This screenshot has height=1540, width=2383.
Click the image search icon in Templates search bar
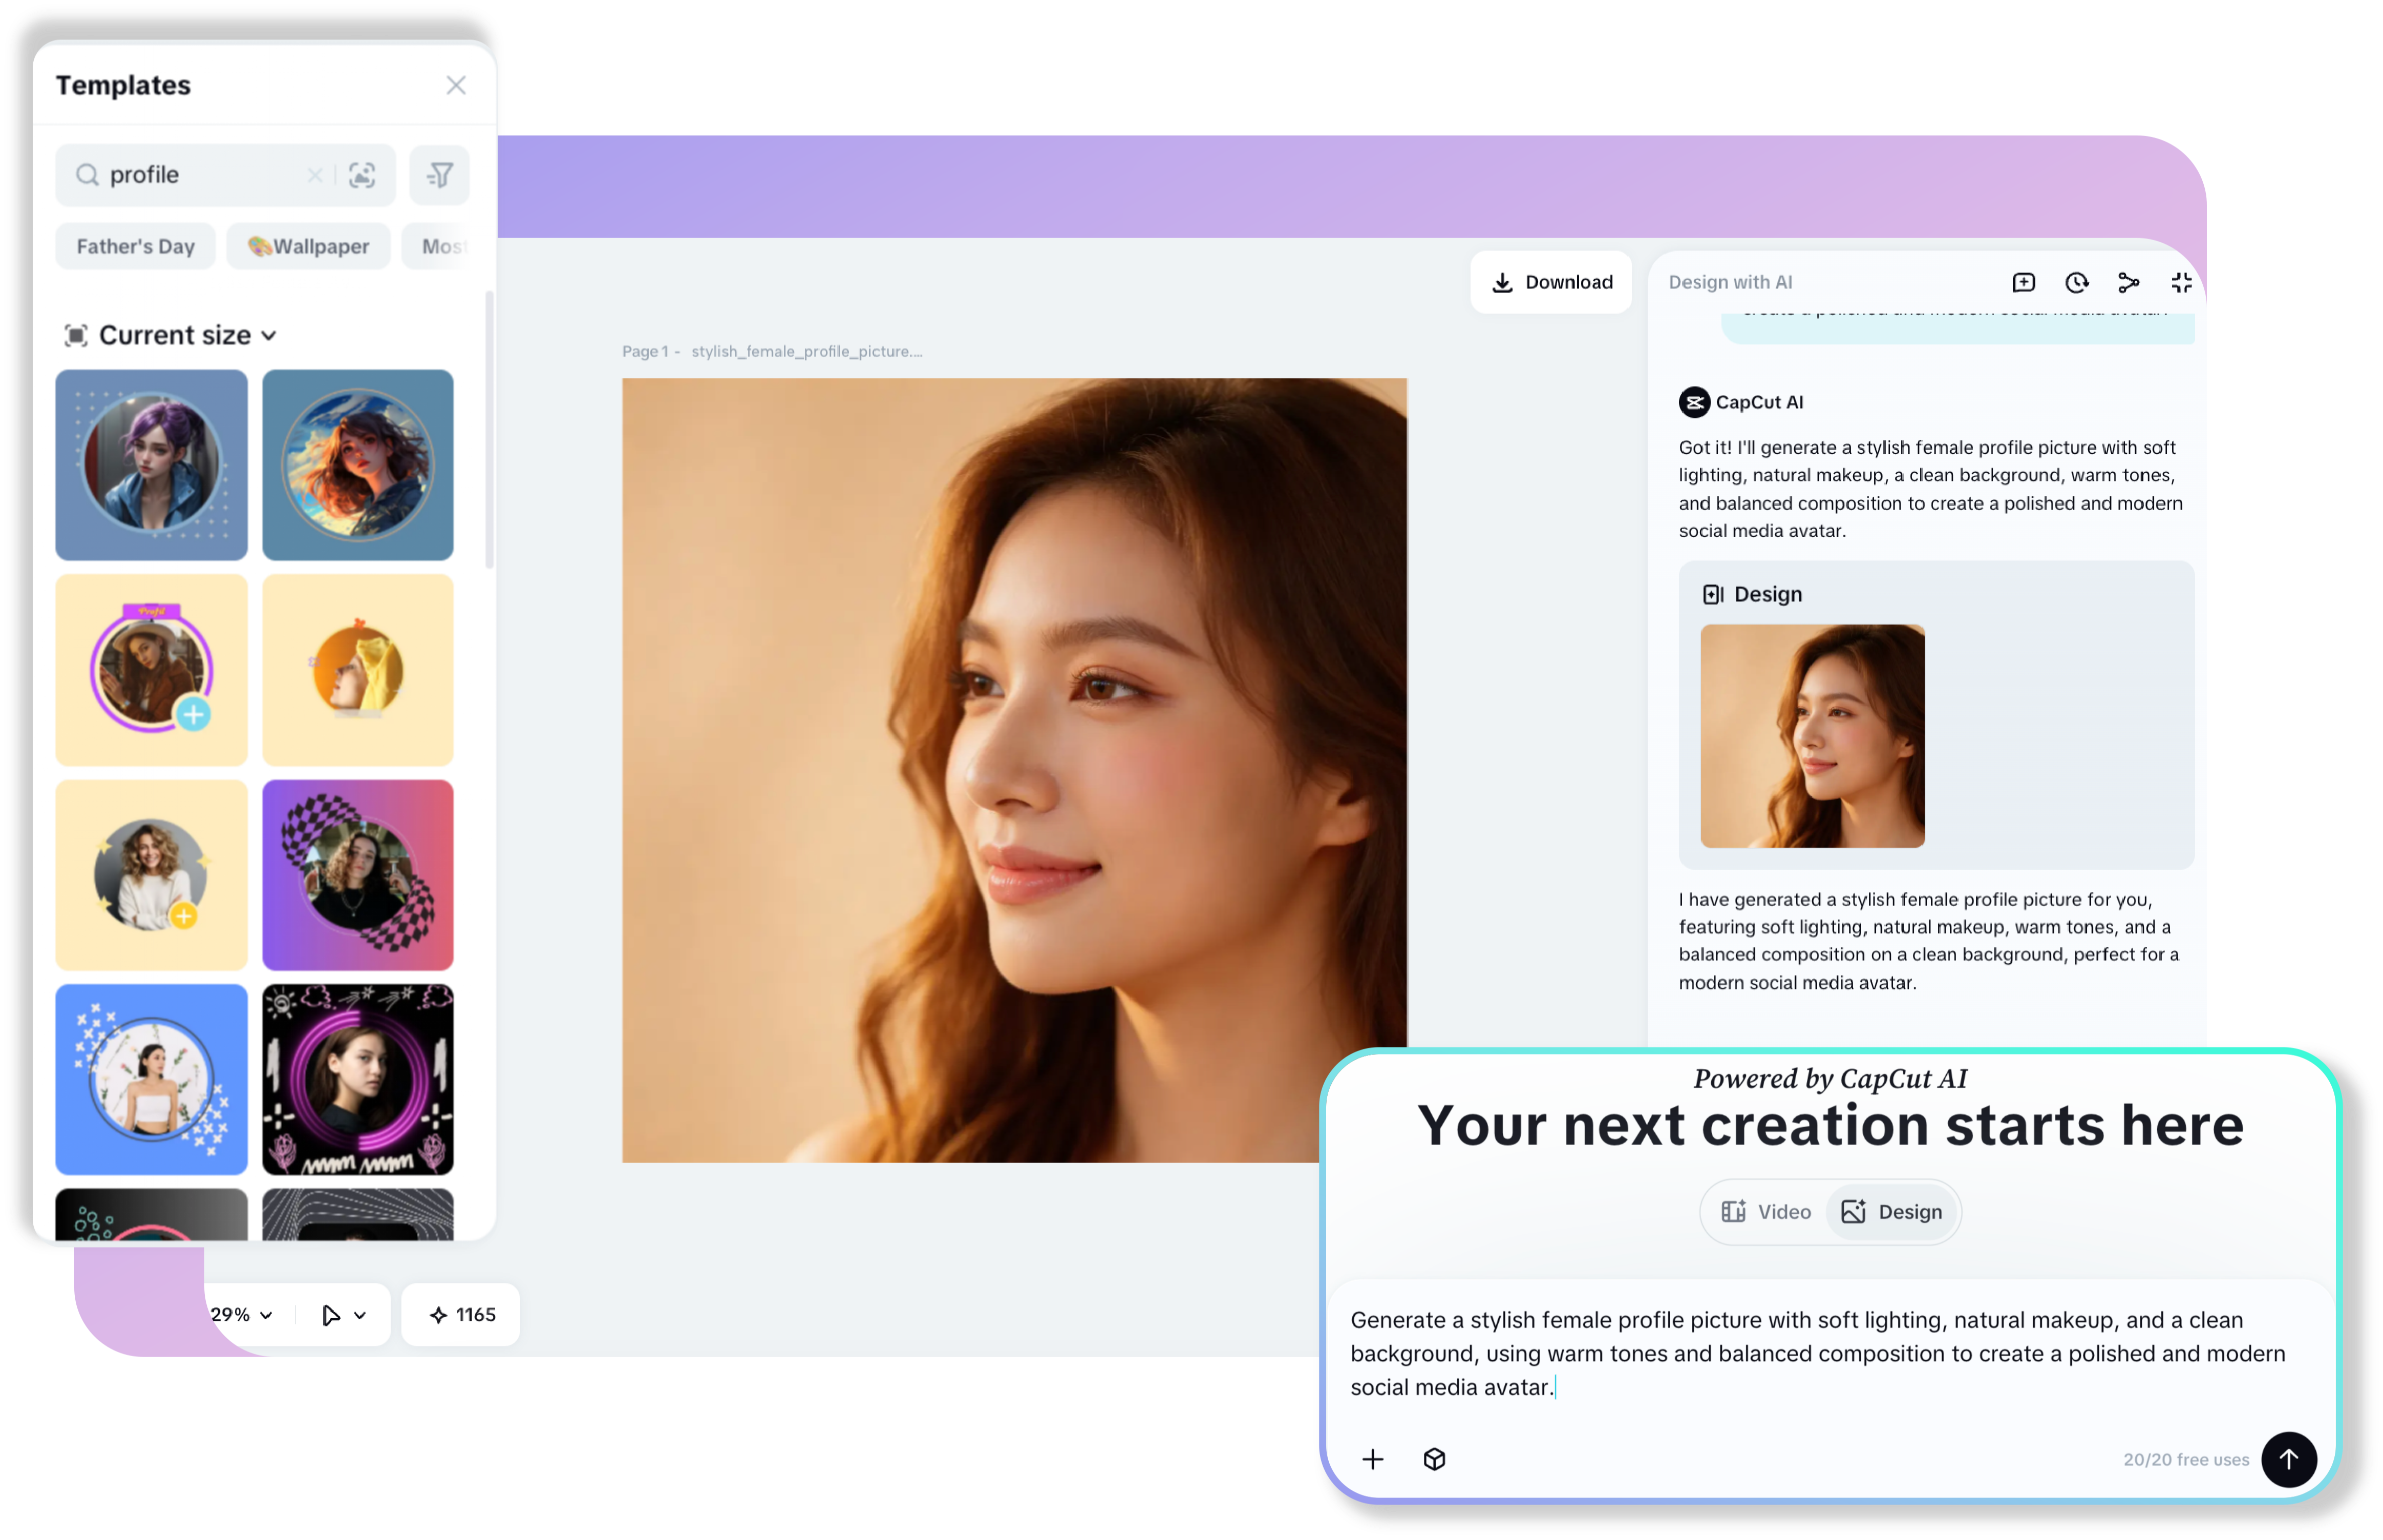coord(361,175)
